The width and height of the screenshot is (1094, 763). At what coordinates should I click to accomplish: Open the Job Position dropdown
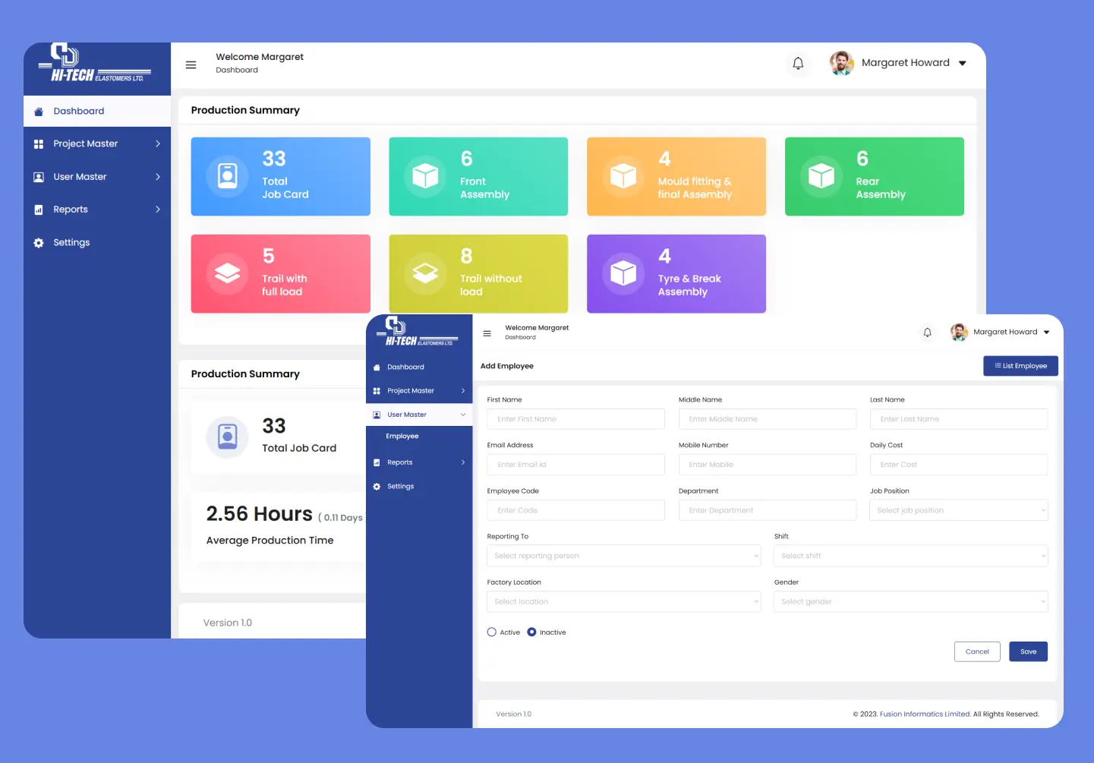(958, 510)
